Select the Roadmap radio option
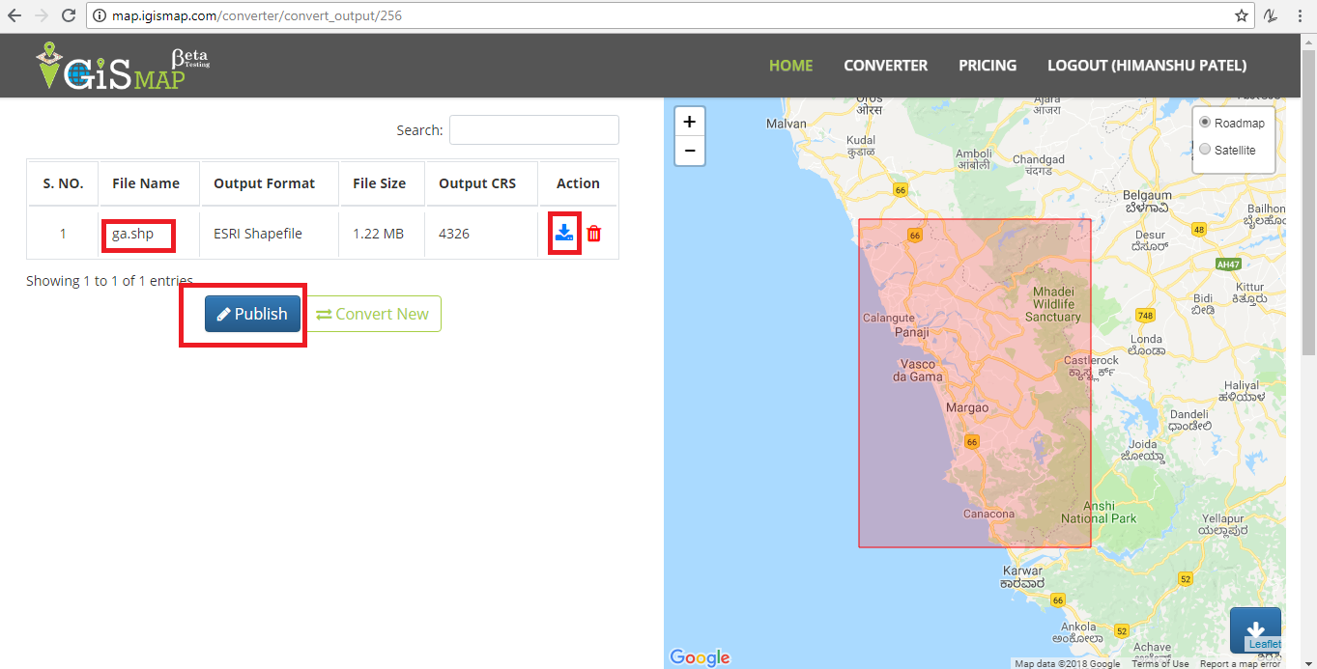The width and height of the screenshot is (1317, 669). pos(1205,123)
